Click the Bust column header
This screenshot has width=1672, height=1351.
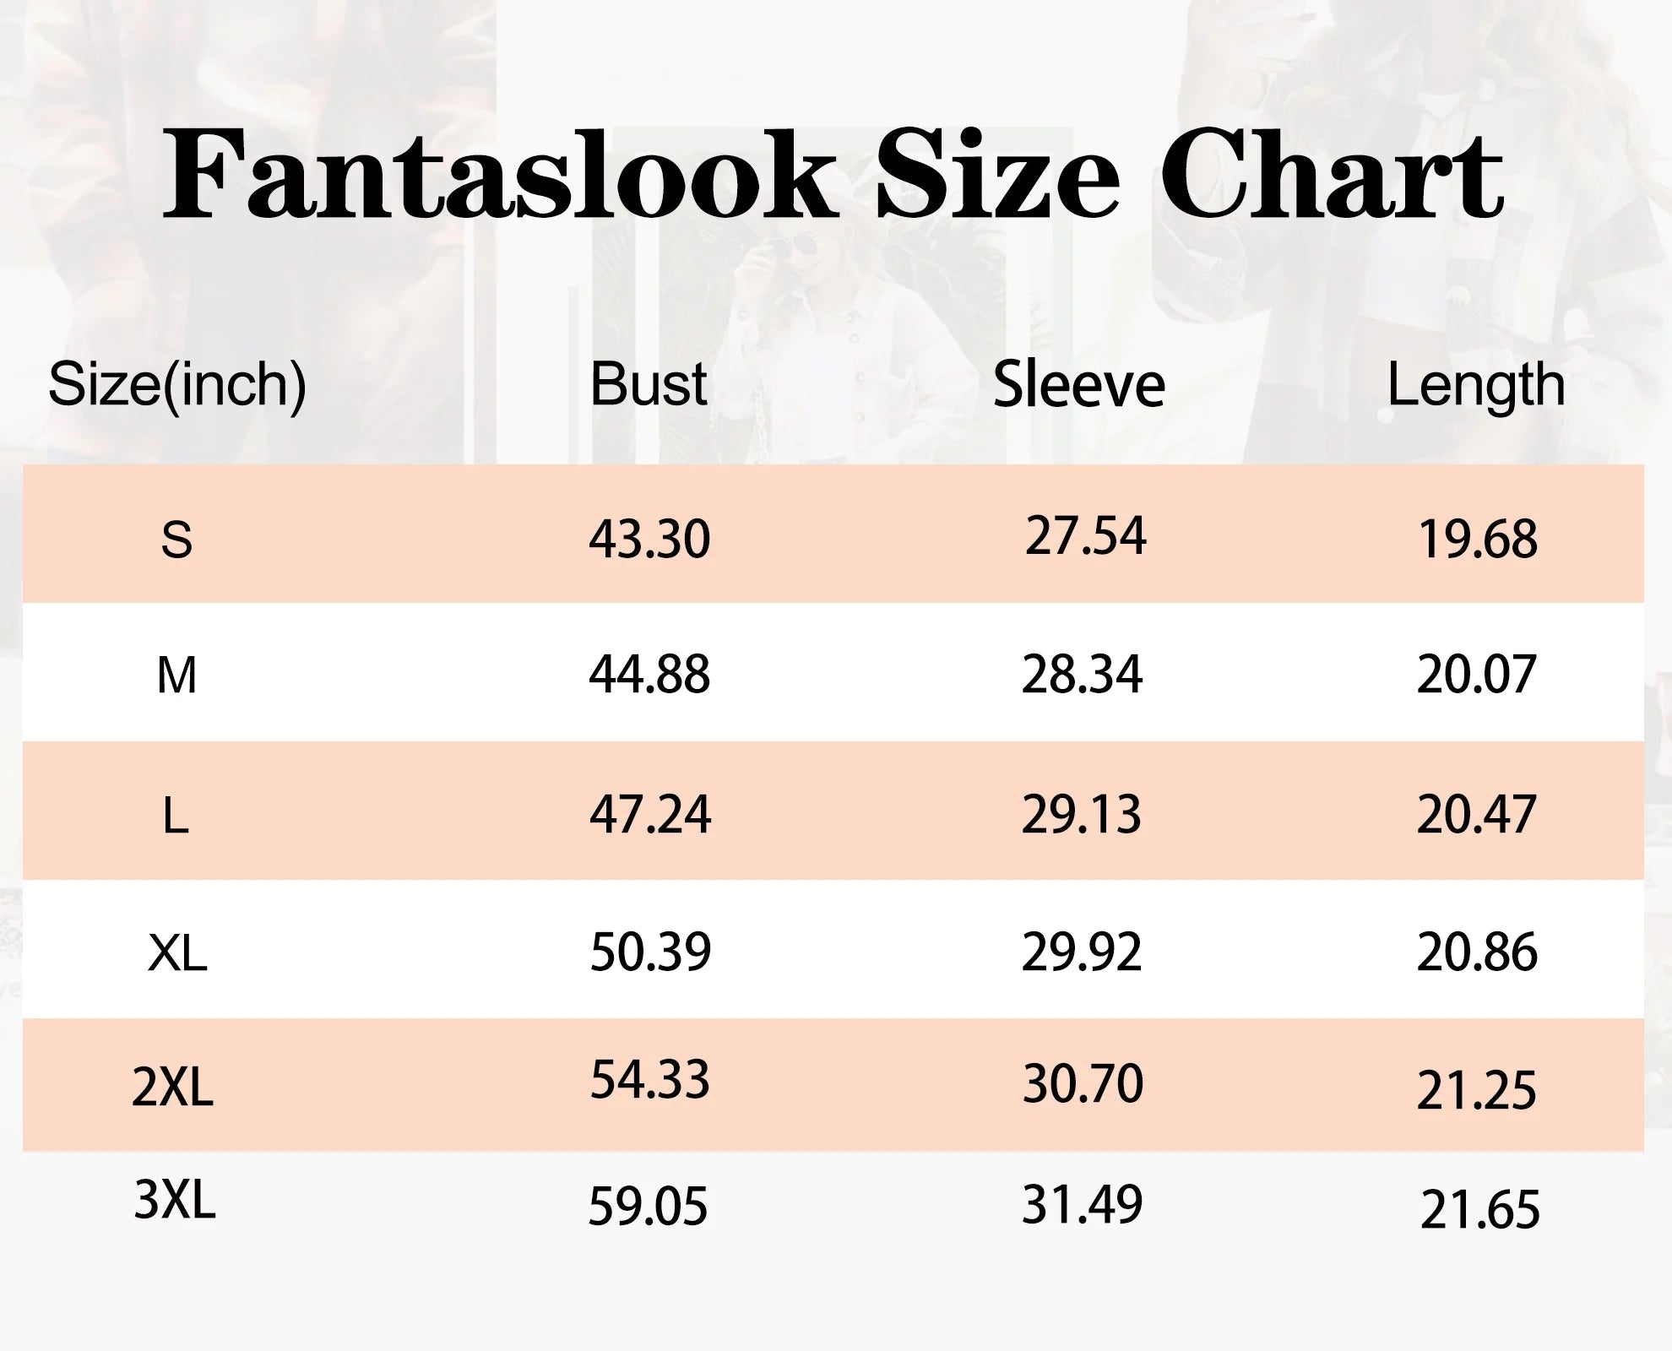(649, 384)
